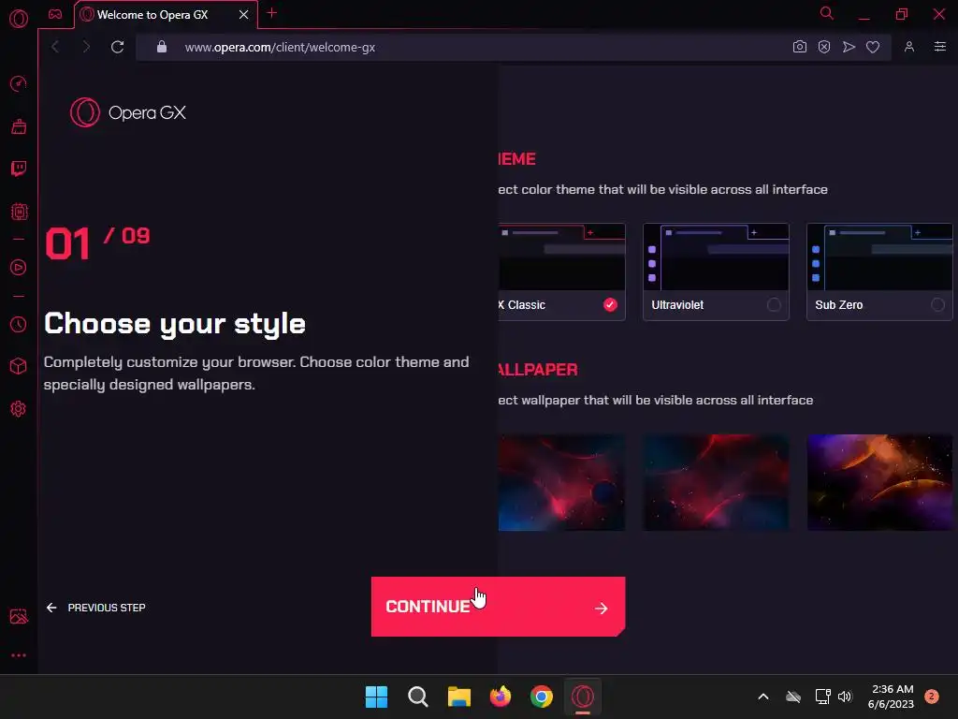Open the Twitch panel in sidebar
958x719 pixels.
coord(19,169)
